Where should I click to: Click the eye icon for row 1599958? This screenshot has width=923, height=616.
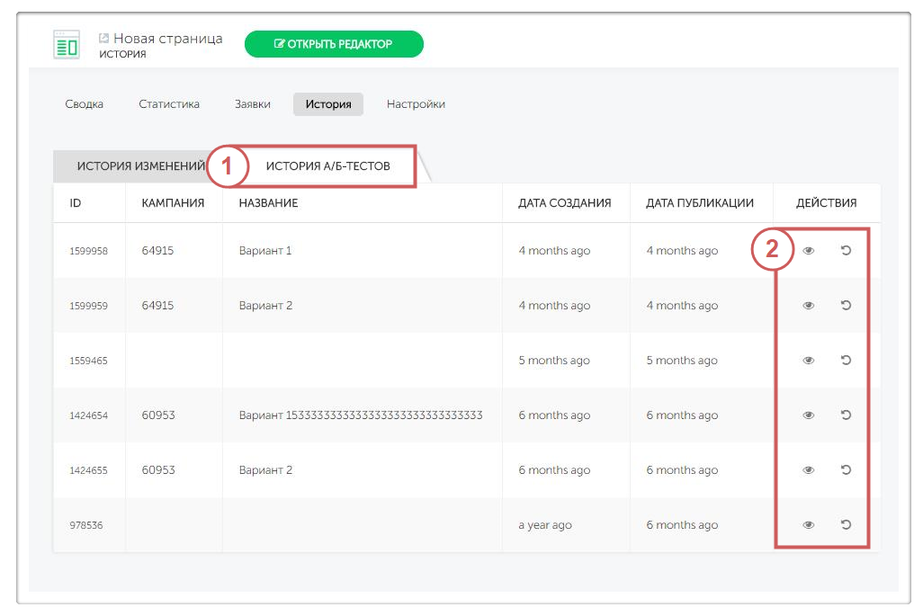click(x=808, y=251)
